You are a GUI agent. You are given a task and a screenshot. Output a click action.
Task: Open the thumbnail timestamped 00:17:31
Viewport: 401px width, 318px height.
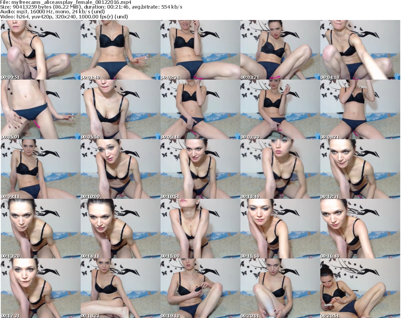tap(40, 288)
